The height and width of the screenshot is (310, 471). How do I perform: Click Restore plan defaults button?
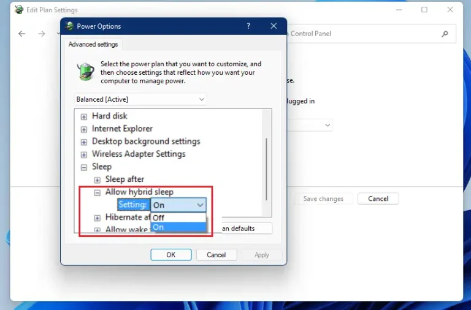coord(247,229)
